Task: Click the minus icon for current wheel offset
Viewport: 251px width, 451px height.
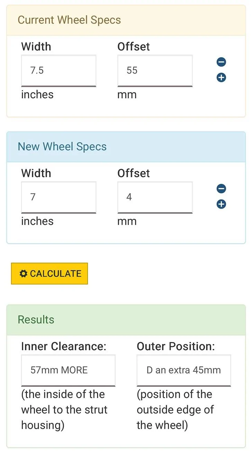Action: point(221,62)
